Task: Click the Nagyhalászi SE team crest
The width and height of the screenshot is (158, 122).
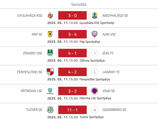Action: tap(94, 15)
